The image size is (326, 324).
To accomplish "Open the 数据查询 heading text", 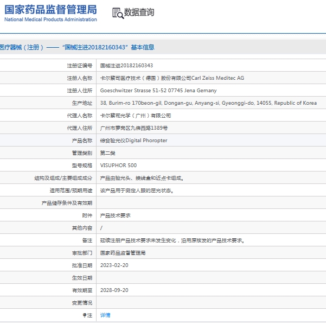I will 139,12.
